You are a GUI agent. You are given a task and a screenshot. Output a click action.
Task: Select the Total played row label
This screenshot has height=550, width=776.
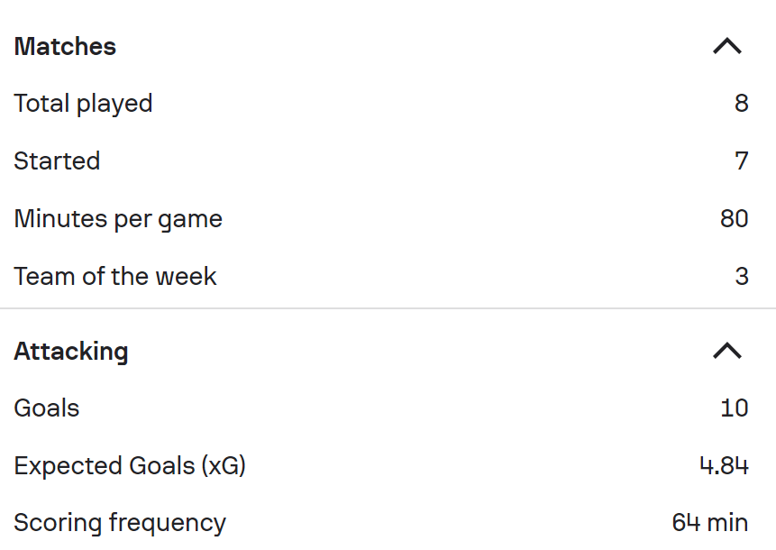click(83, 104)
